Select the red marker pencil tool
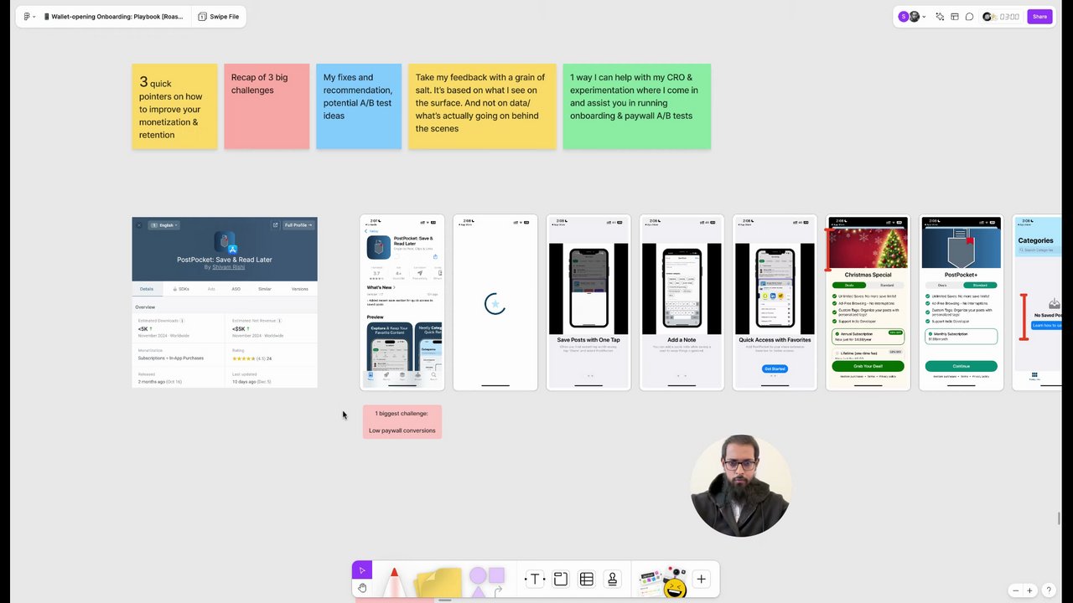 coord(393,582)
